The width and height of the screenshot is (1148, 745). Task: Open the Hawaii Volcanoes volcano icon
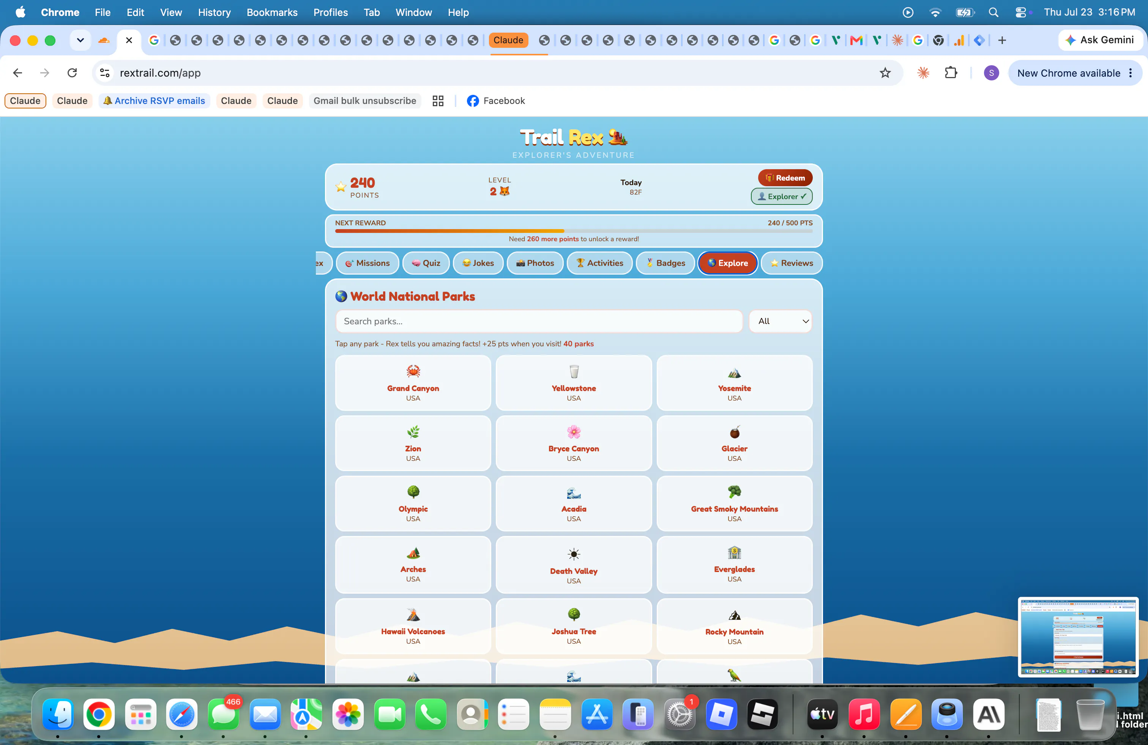pyautogui.click(x=413, y=615)
